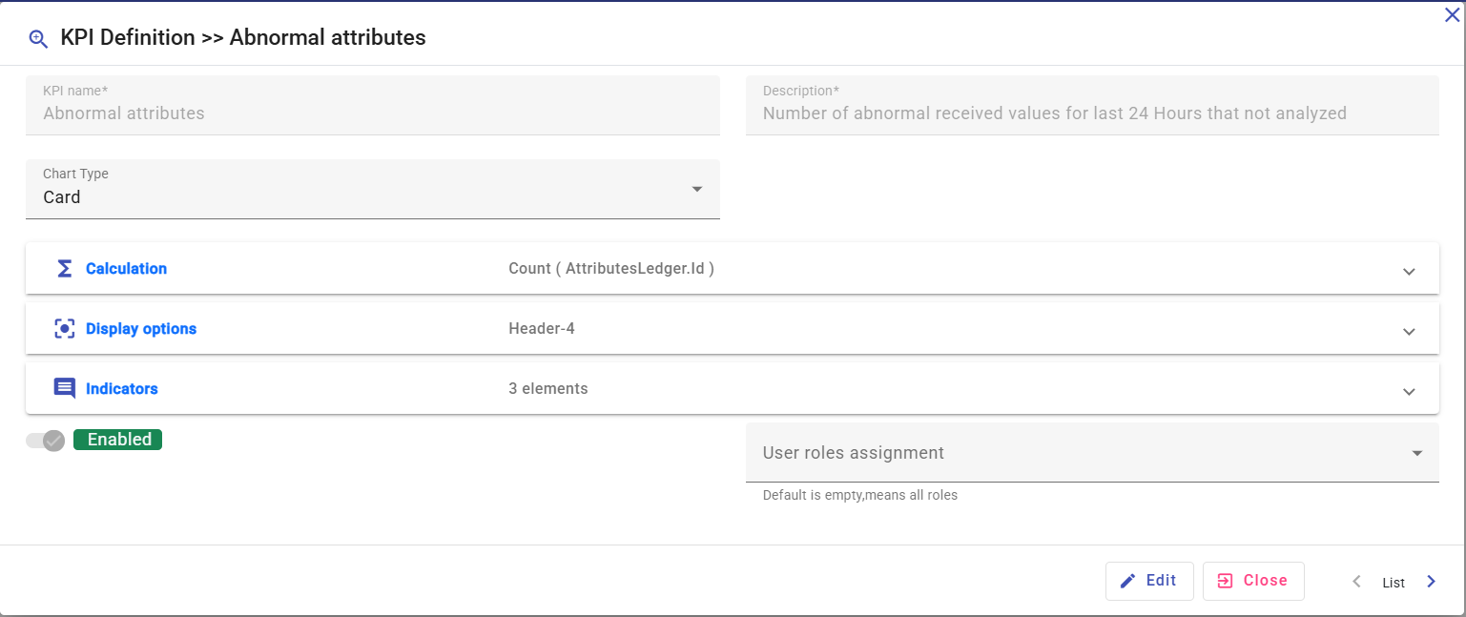Expand the Indicators panel chevron
The width and height of the screenshot is (1466, 617).
1409,391
